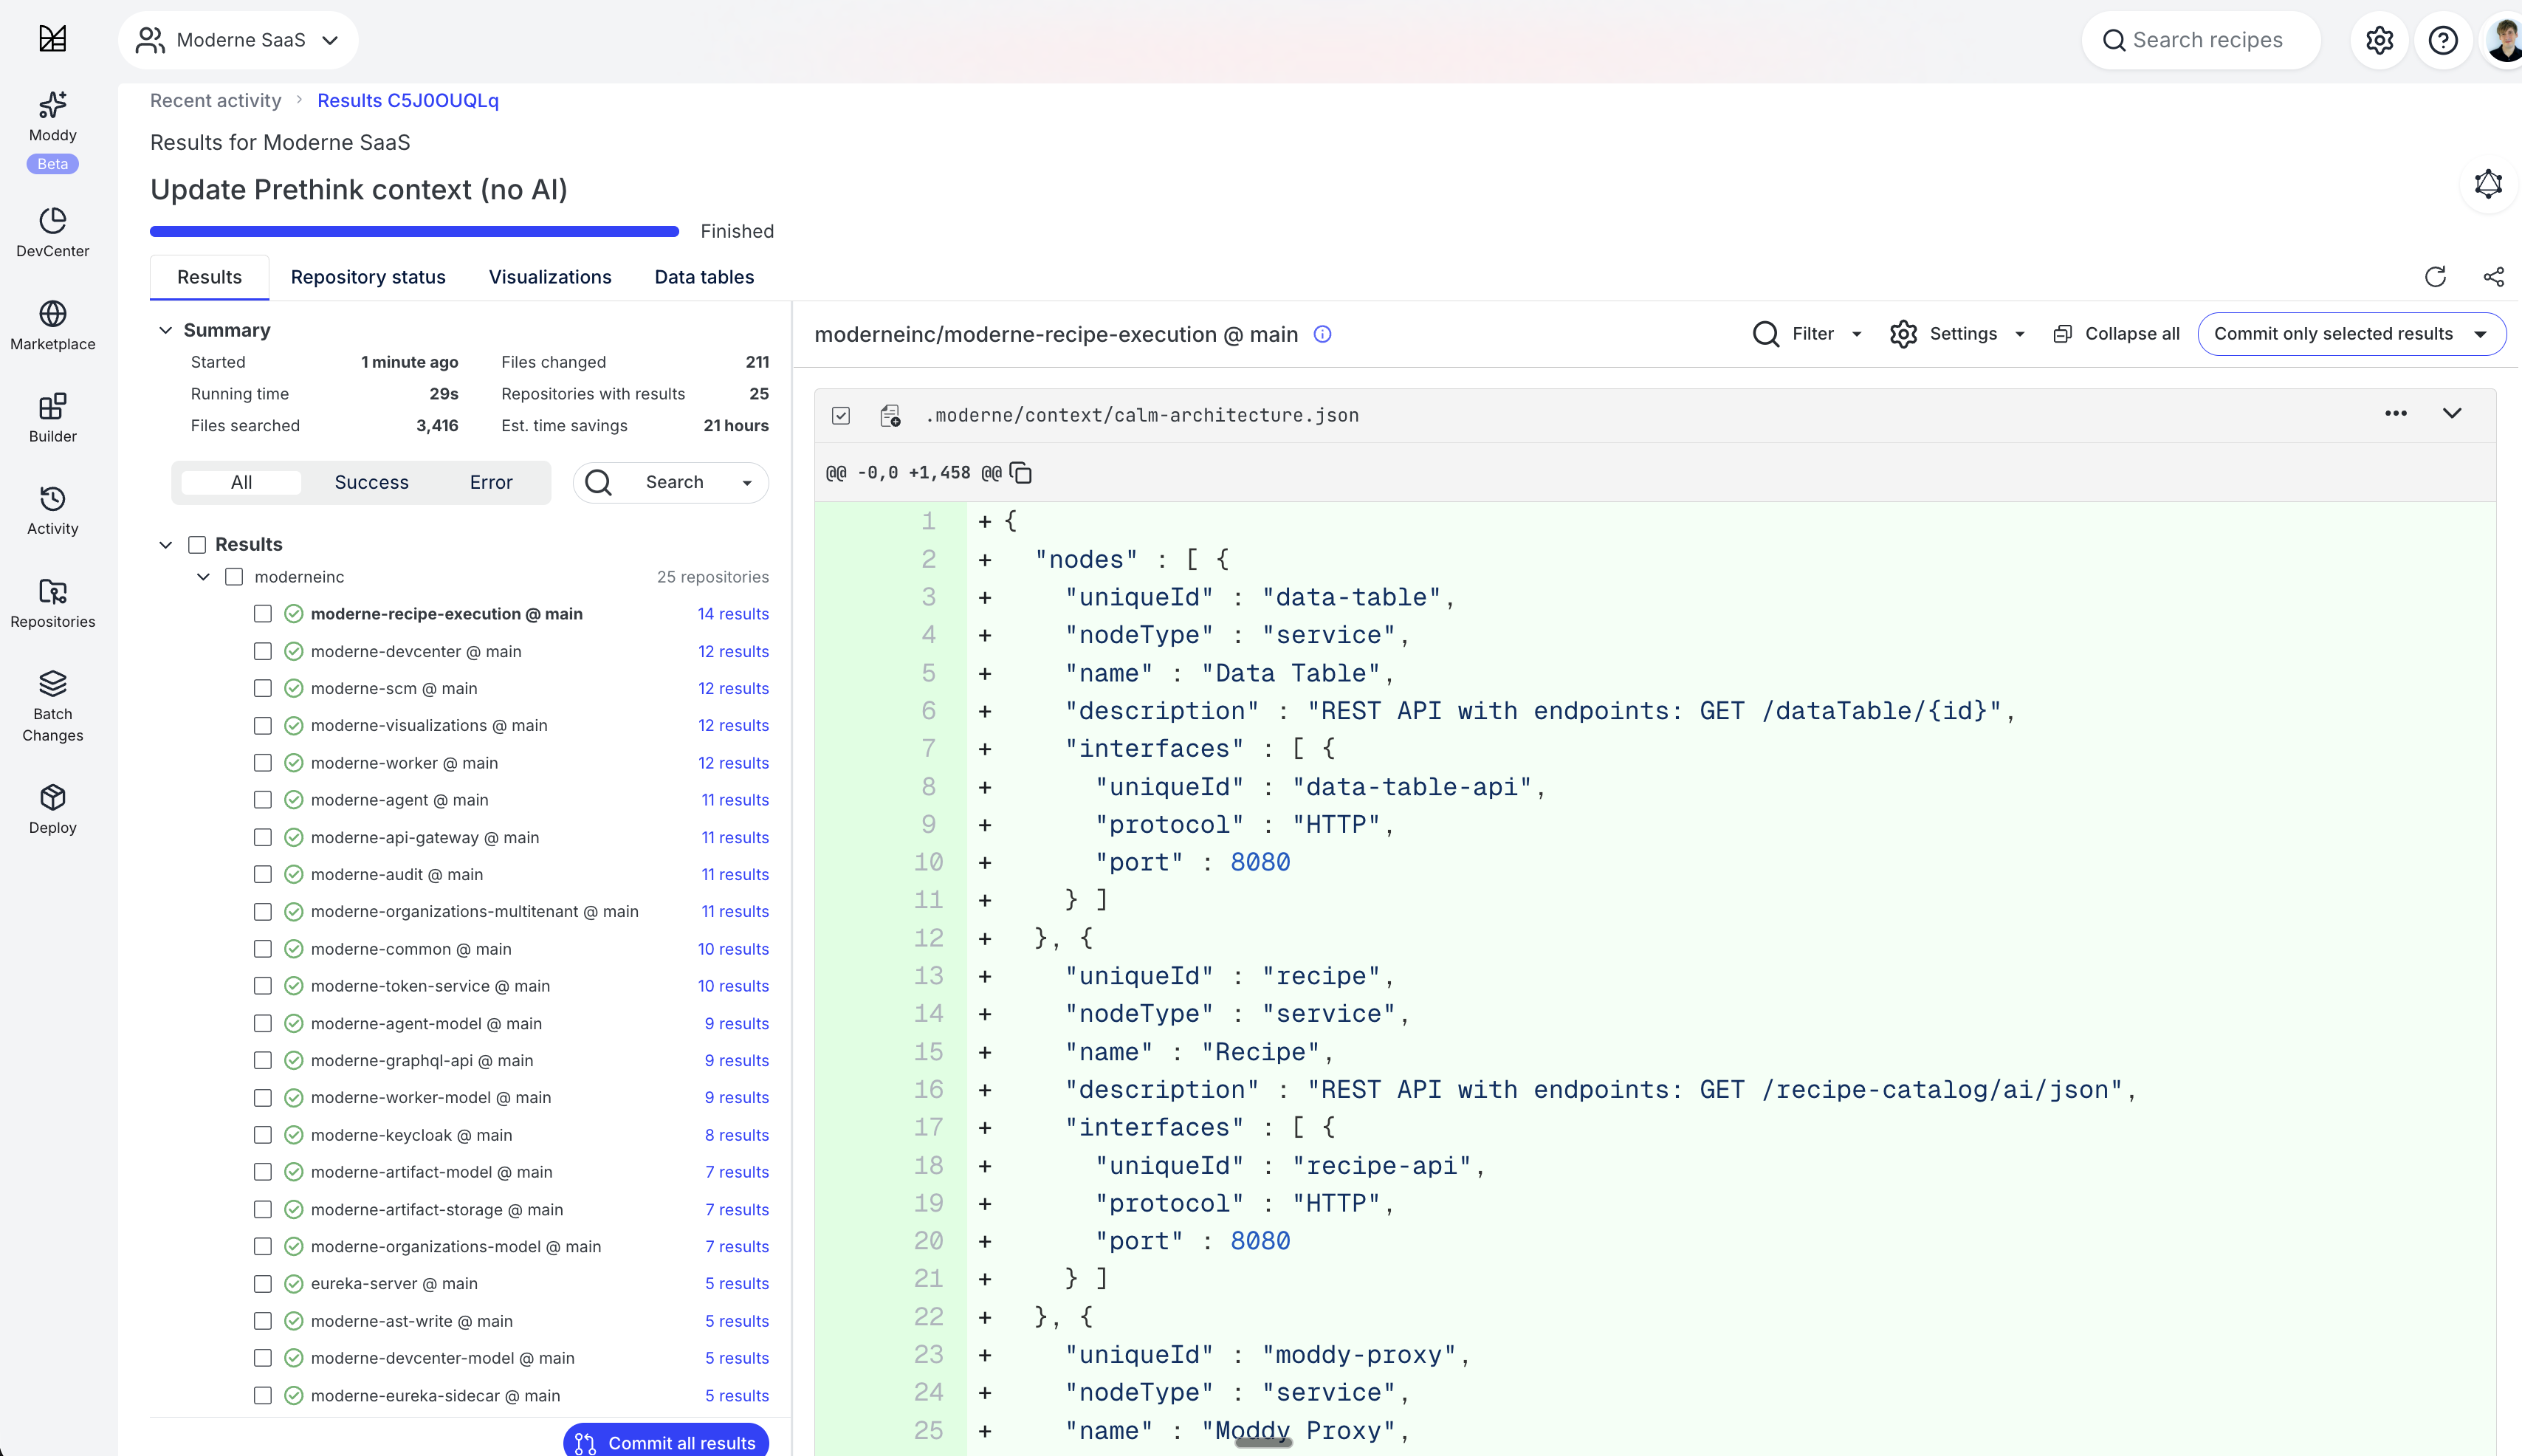Switch to the Data tables tab
Viewport: 2522px width, 1456px height.
pos(704,277)
